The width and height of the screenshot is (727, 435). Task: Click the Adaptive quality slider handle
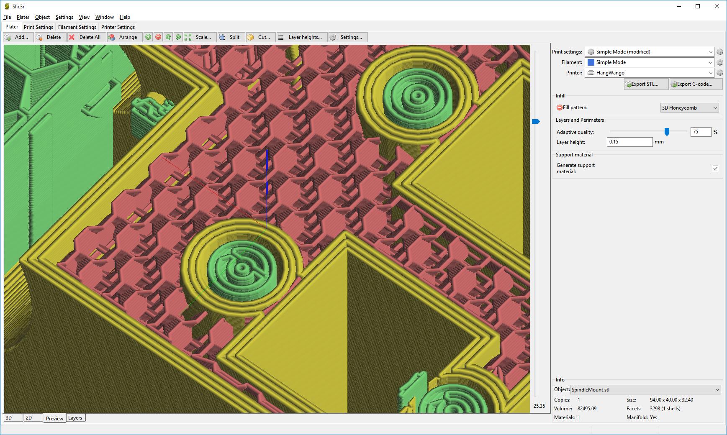pos(667,132)
